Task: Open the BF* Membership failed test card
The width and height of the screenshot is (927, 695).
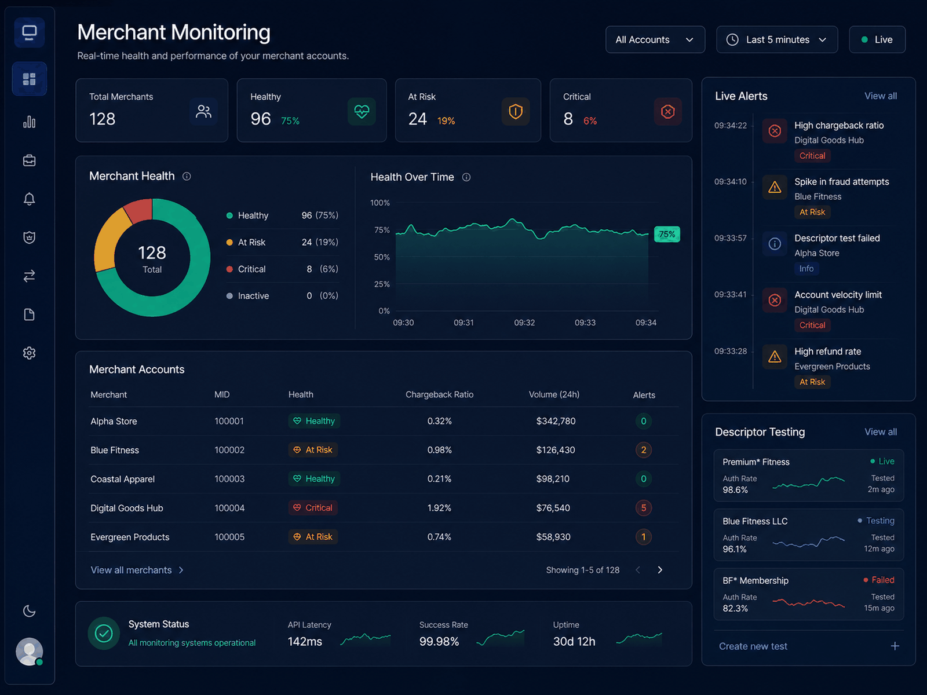Action: pyautogui.click(x=809, y=594)
